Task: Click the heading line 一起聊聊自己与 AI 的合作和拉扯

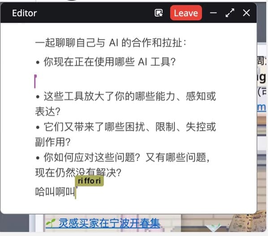Action: 111,43
